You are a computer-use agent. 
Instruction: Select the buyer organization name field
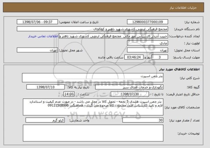tap(92, 29)
